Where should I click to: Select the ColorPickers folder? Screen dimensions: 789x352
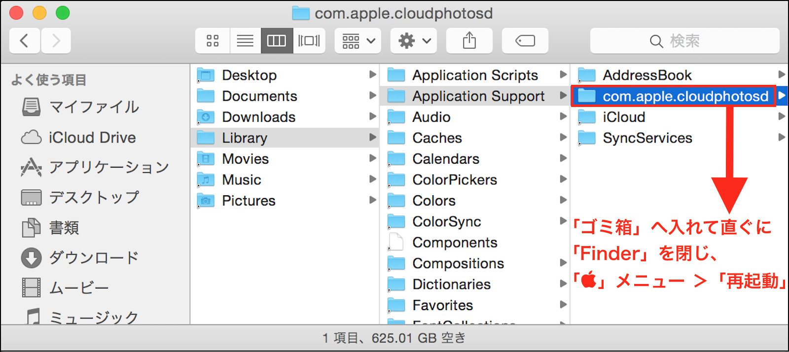tap(475, 179)
